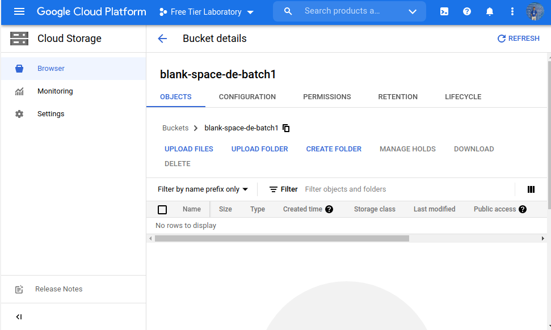Click the DELETE button
This screenshot has width=551, height=330.
coord(178,164)
